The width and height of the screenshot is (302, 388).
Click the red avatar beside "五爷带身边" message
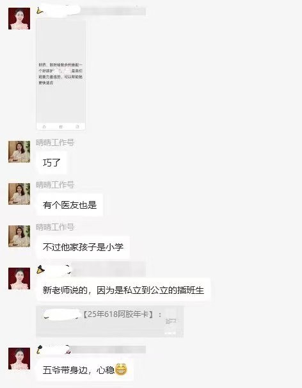(19, 359)
